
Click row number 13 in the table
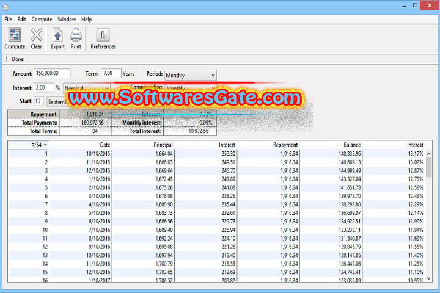coord(45,255)
